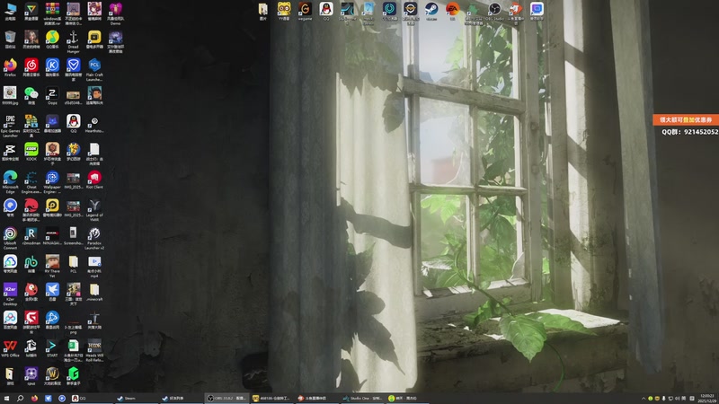Launch the START shortcut
This screenshot has width=719, height=404.
click(x=52, y=348)
